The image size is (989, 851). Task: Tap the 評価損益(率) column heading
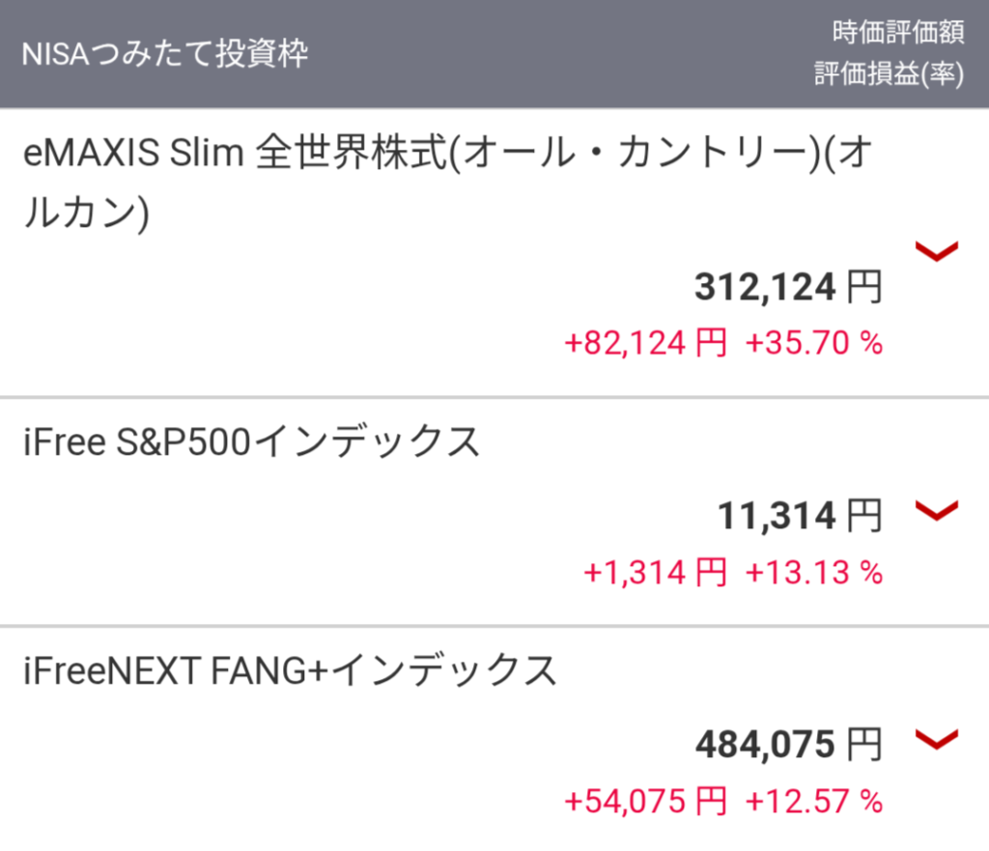point(890,73)
